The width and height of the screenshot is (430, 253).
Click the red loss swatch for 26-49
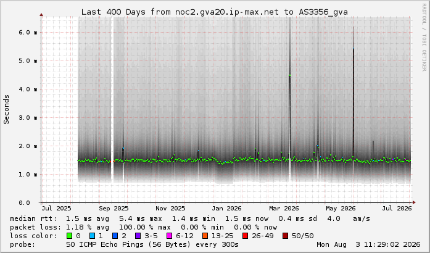coord(245,236)
